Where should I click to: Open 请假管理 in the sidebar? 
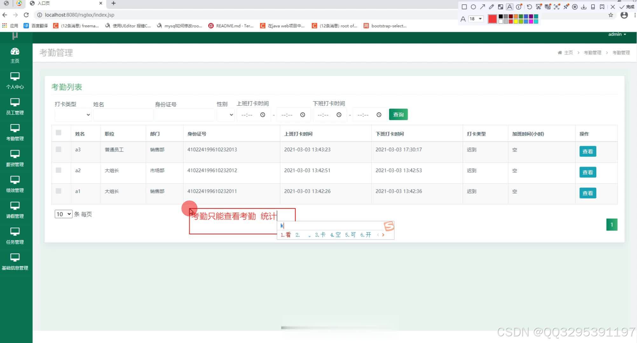15,210
